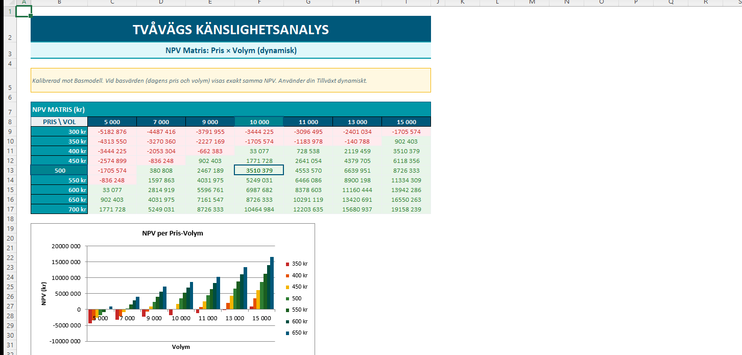Viewport: 742px width, 355px height.
Task: Select column header K
Action: (462, 3)
